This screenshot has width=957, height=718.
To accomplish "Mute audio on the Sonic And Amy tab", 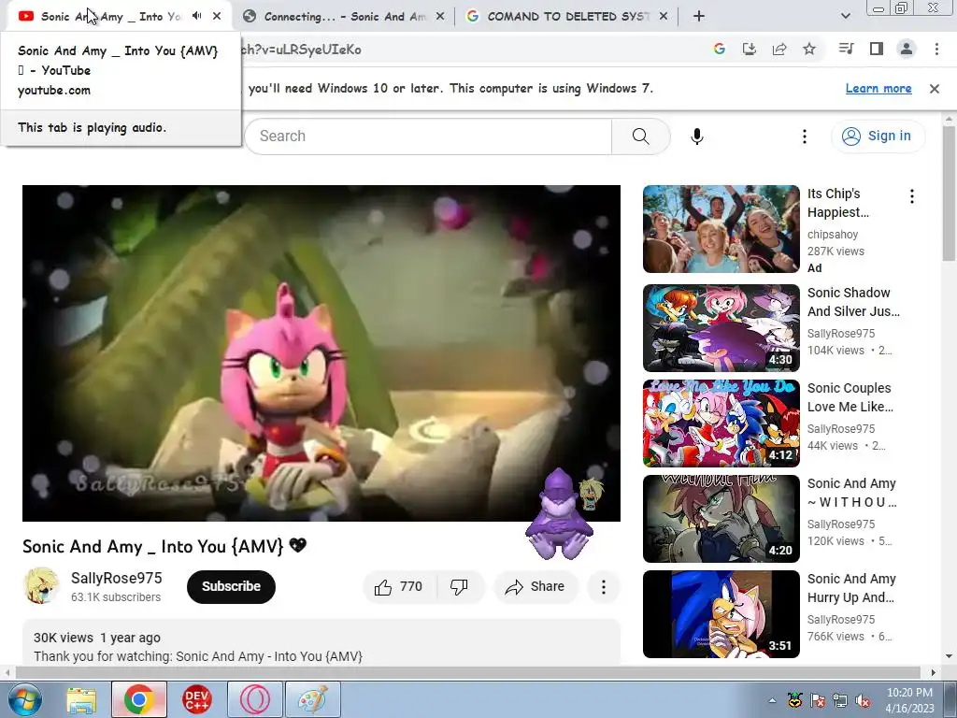I will click(197, 16).
